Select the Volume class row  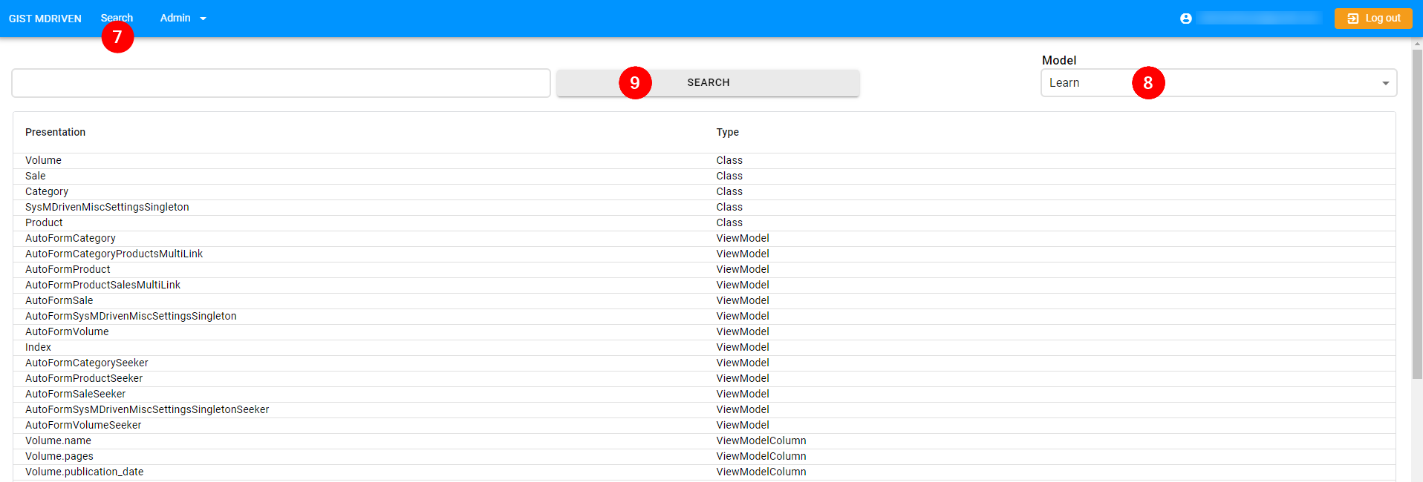tap(44, 160)
